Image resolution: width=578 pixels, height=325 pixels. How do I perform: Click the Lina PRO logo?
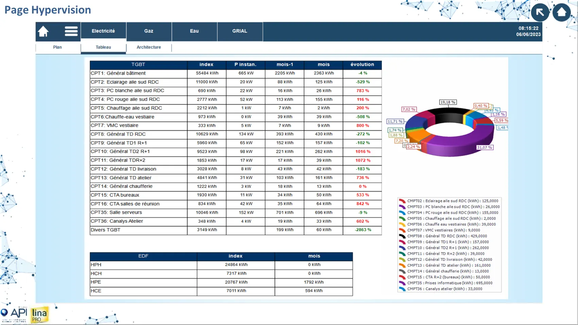[39, 315]
